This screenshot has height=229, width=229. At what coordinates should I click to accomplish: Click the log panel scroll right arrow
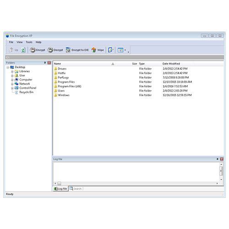point(217,183)
